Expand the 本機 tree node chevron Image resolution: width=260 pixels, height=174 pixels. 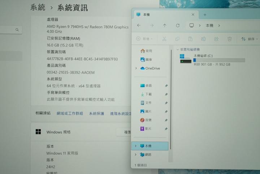(136, 146)
